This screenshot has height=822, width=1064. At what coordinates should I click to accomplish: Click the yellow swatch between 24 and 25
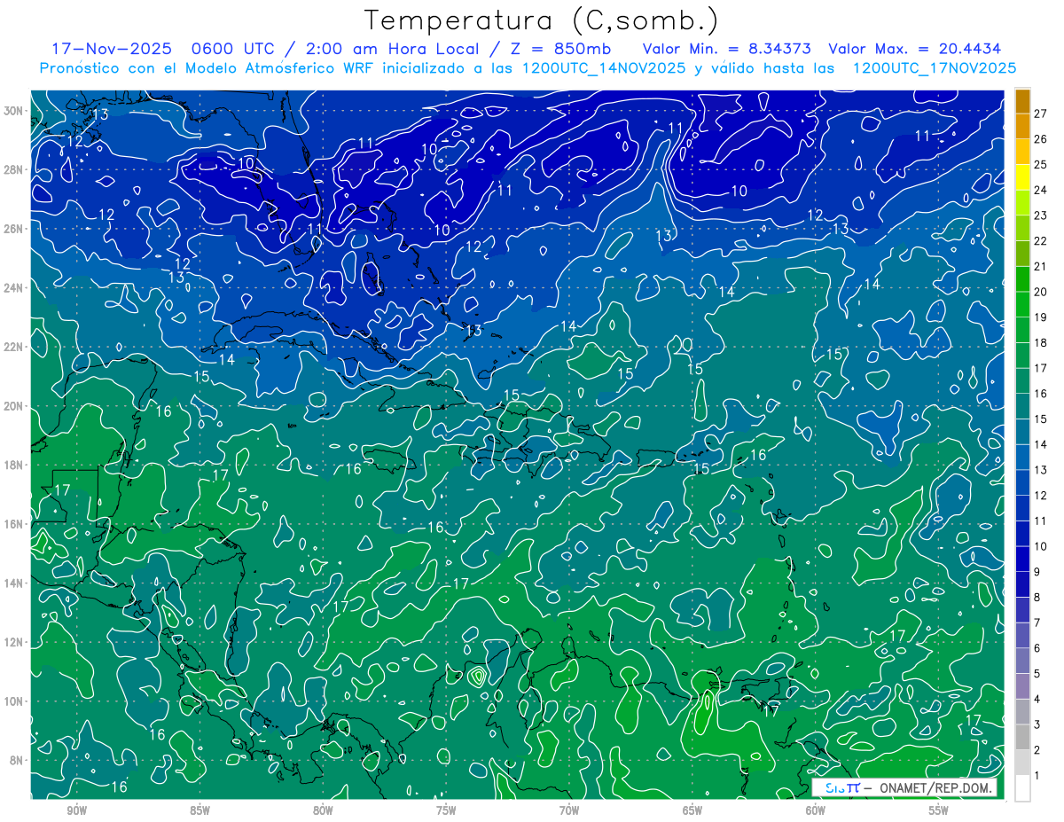click(x=1022, y=176)
